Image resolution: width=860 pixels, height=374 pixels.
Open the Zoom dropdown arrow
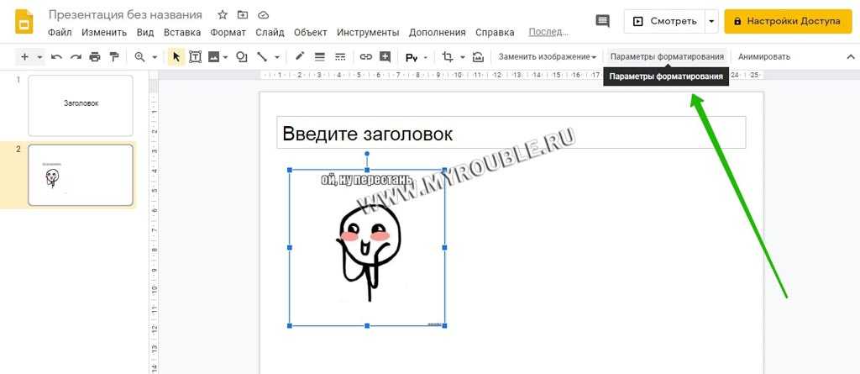[x=154, y=57]
